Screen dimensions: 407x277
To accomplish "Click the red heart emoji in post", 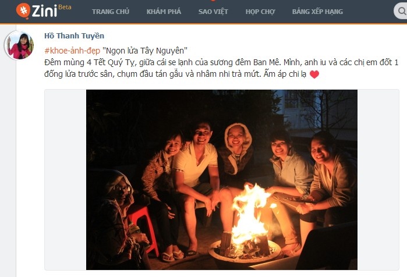I will pyautogui.click(x=314, y=74).
